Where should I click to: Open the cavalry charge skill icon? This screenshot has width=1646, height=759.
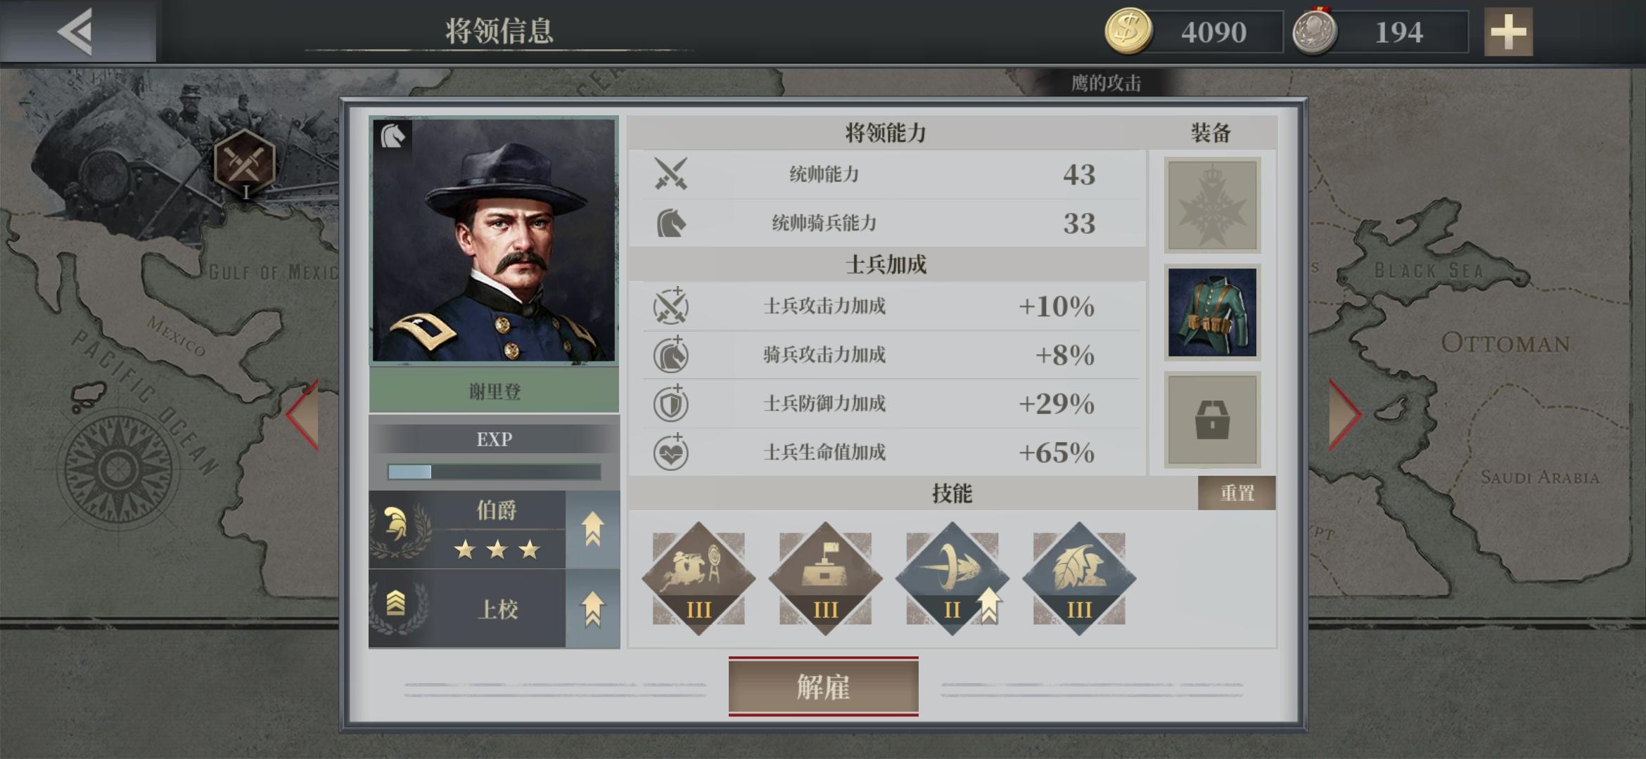click(698, 578)
